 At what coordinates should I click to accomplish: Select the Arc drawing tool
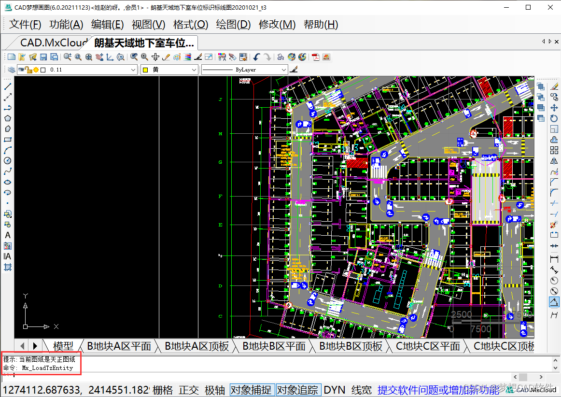click(x=8, y=150)
